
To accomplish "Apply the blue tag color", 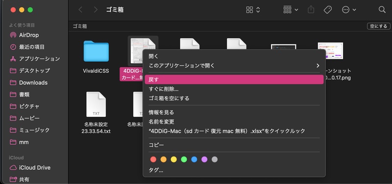I will click(x=194, y=159).
